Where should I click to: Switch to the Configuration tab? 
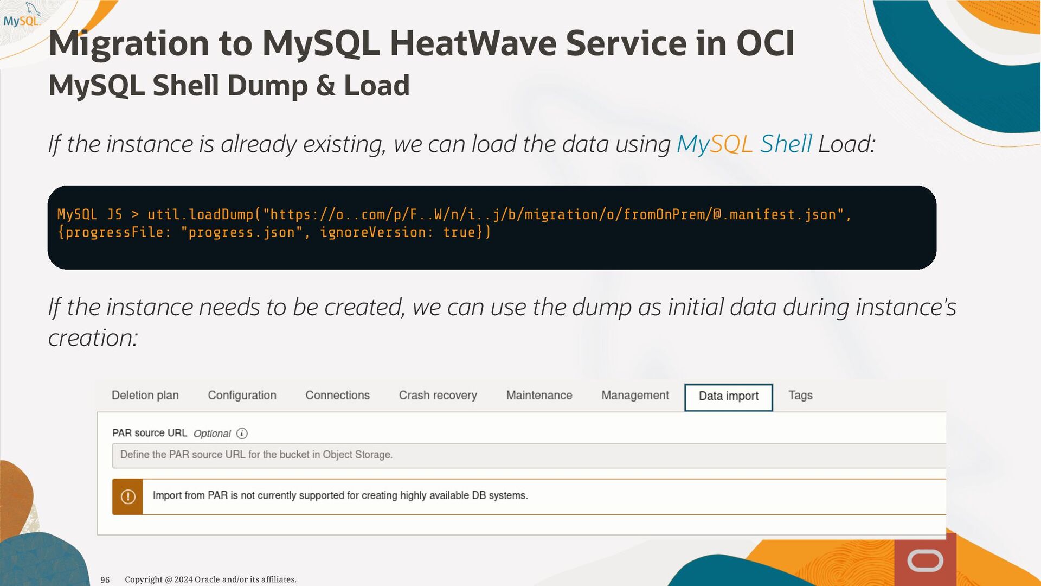tap(242, 396)
